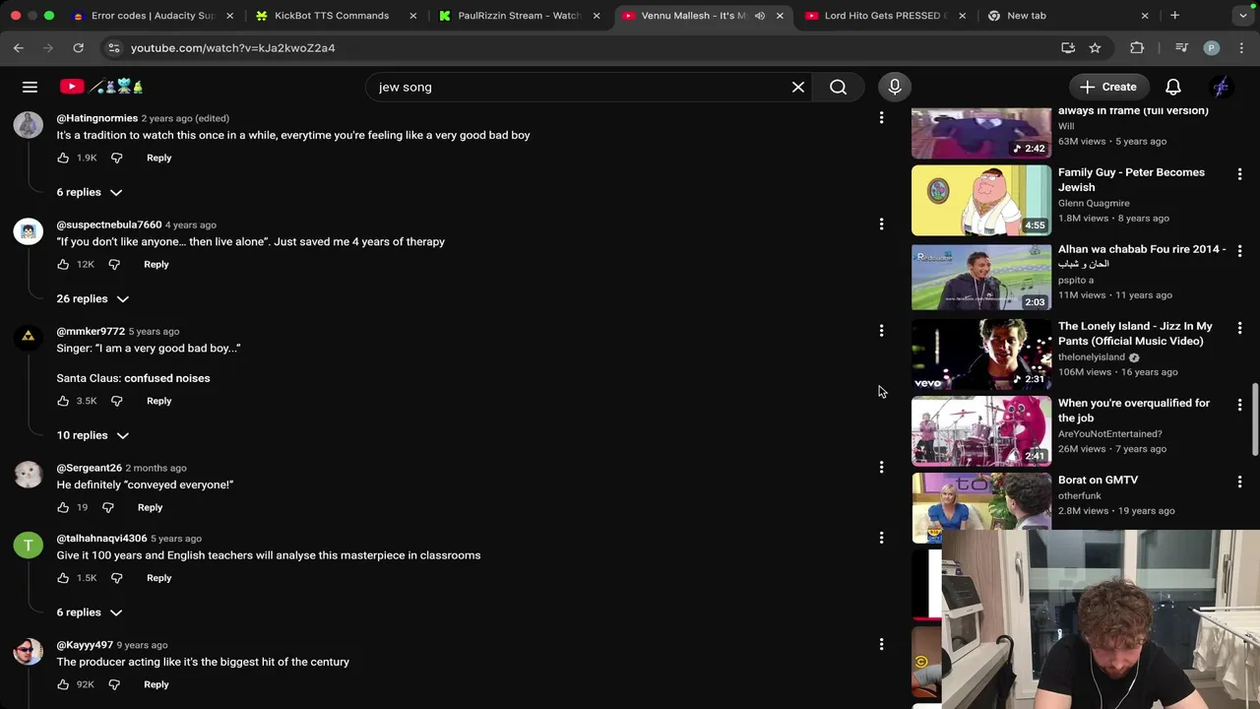Open options menu for @Kayyy497 comment

[881, 645]
